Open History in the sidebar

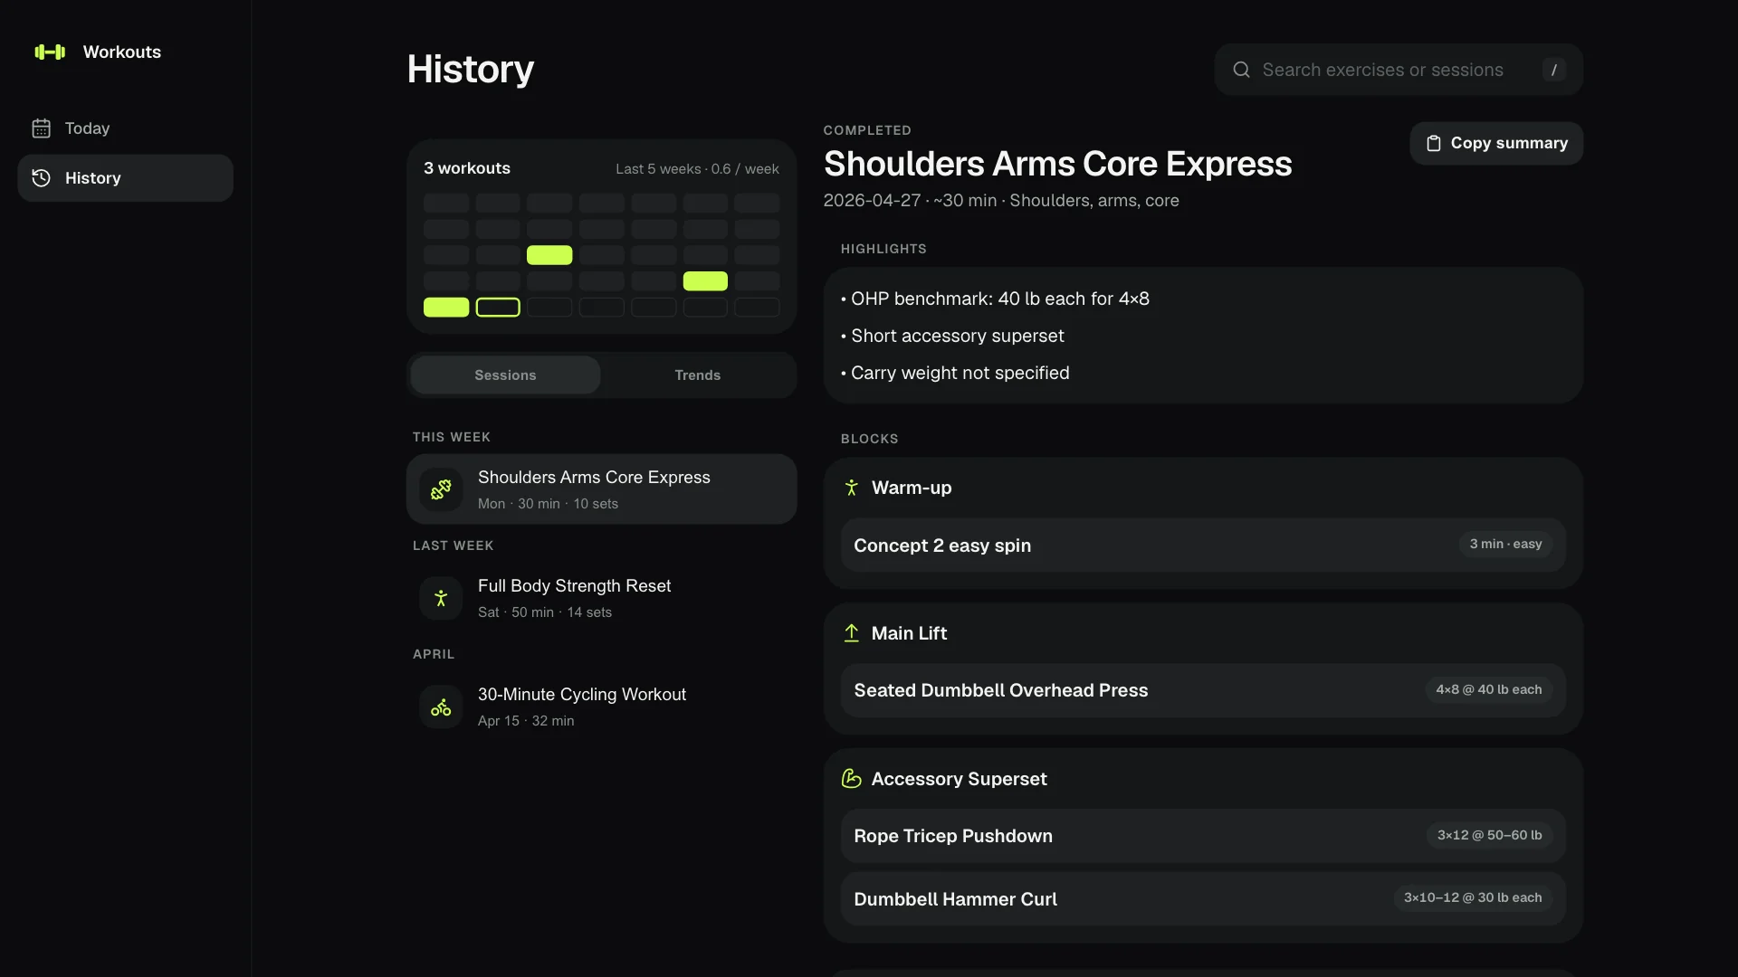click(126, 178)
